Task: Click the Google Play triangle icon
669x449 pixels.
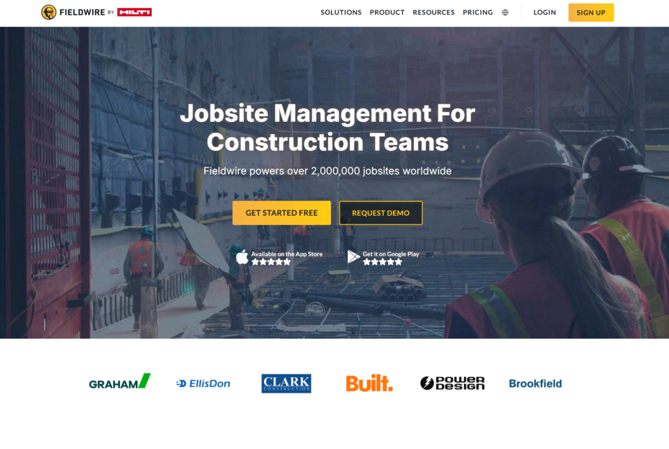Action: coord(353,257)
